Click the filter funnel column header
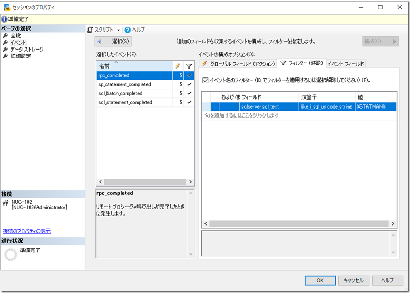 pos(189,66)
